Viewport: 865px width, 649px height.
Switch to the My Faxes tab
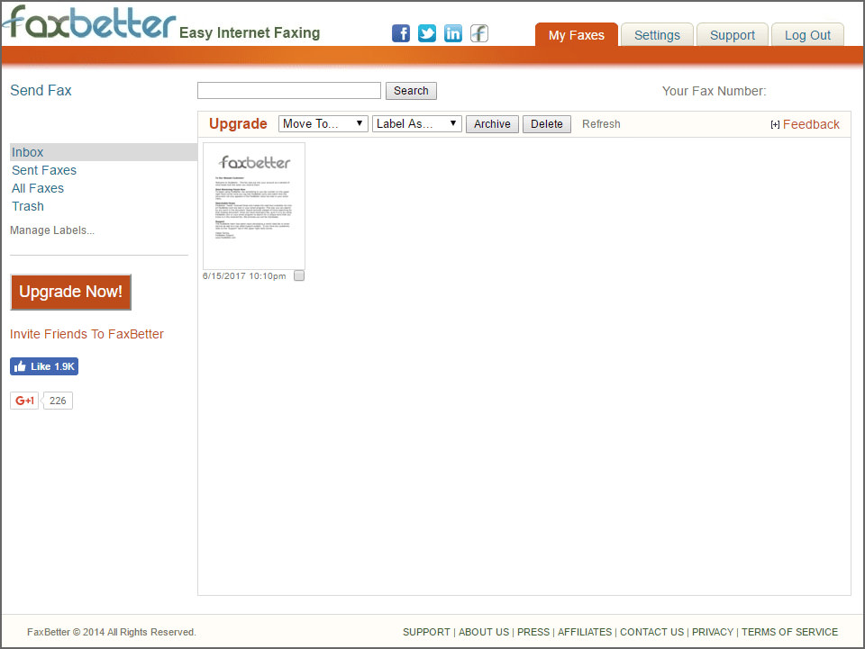click(577, 35)
